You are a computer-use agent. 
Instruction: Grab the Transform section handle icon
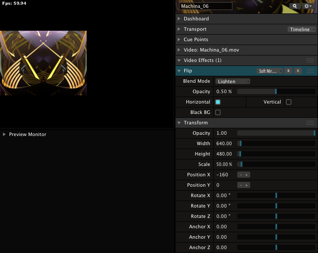[x=310, y=123]
